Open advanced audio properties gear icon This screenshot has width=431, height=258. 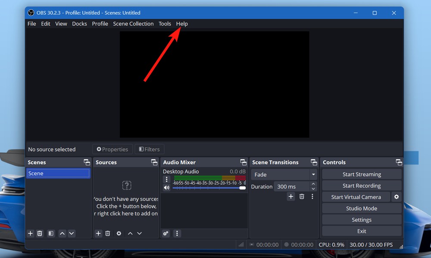(166, 233)
